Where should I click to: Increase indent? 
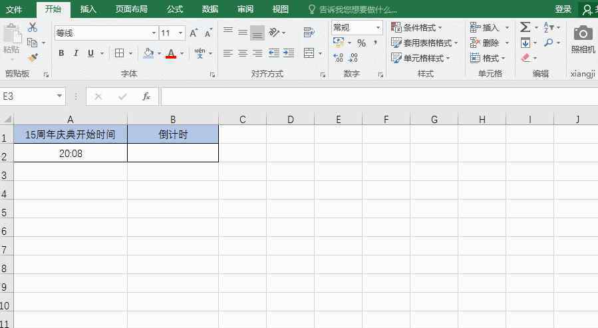click(289, 53)
